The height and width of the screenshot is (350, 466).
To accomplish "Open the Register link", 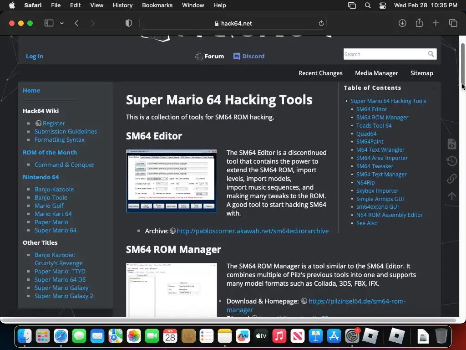I will 54,123.
